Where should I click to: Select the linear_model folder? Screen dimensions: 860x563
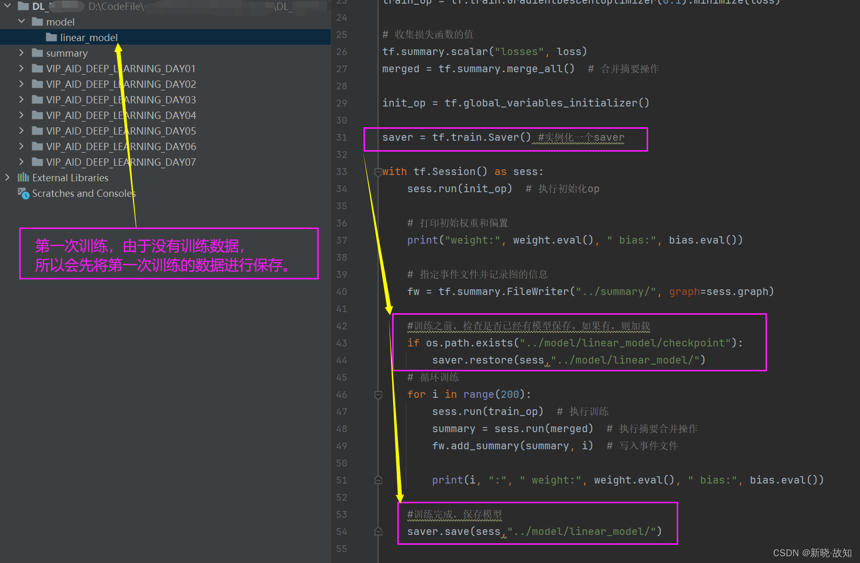[x=165, y=37]
